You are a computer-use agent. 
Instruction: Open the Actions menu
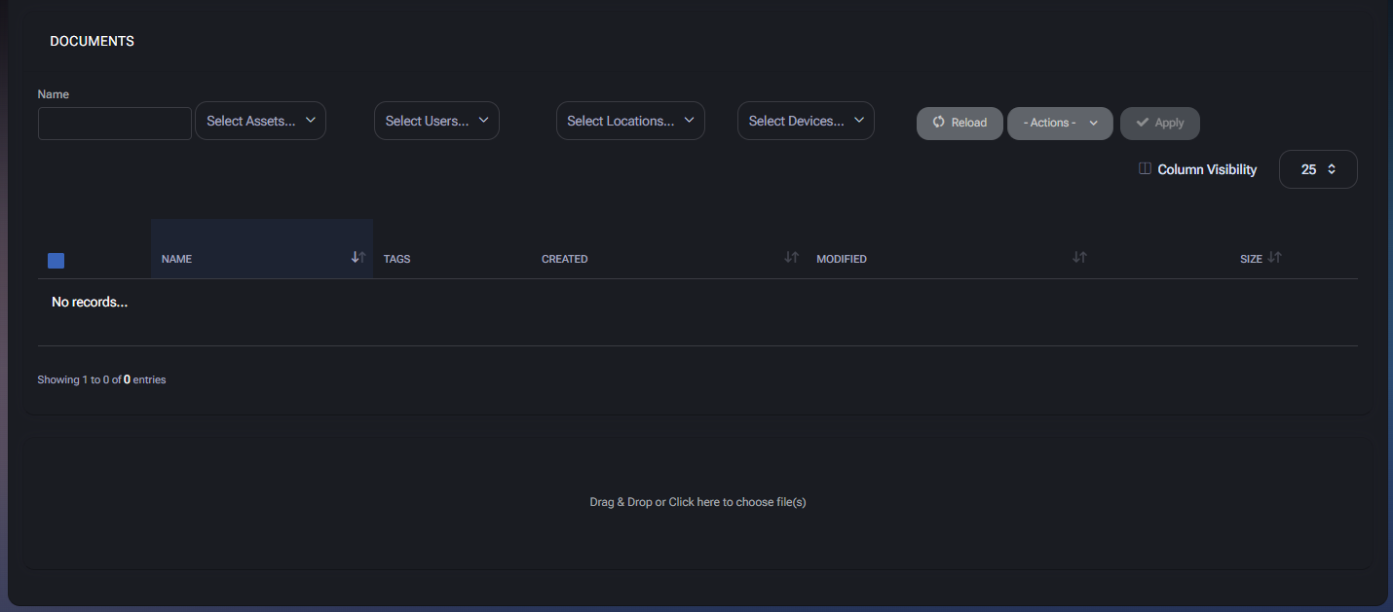tap(1060, 123)
